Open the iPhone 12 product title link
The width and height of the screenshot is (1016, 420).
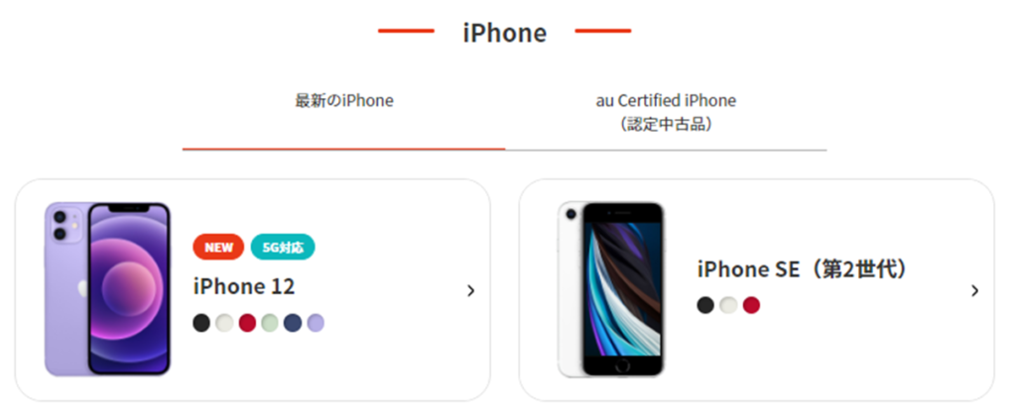pyautogui.click(x=244, y=286)
